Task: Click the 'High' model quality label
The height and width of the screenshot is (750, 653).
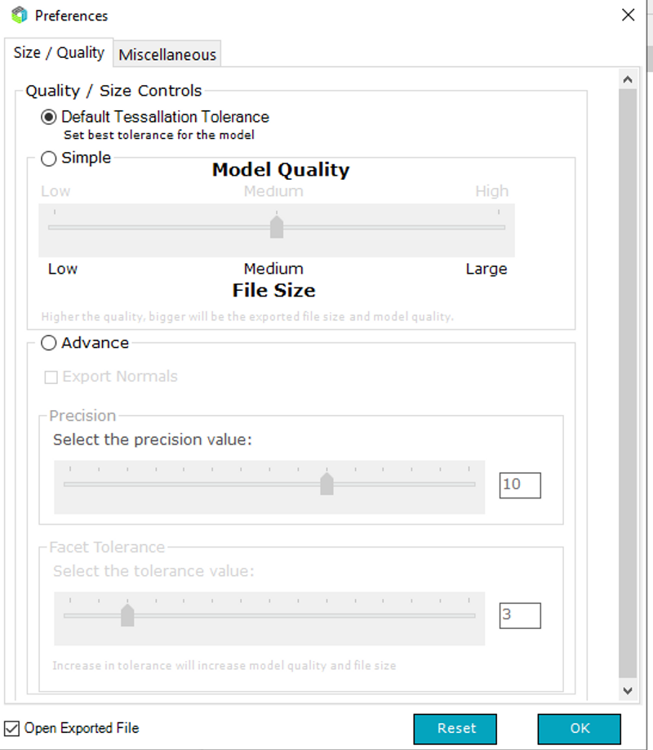Action: (x=492, y=191)
